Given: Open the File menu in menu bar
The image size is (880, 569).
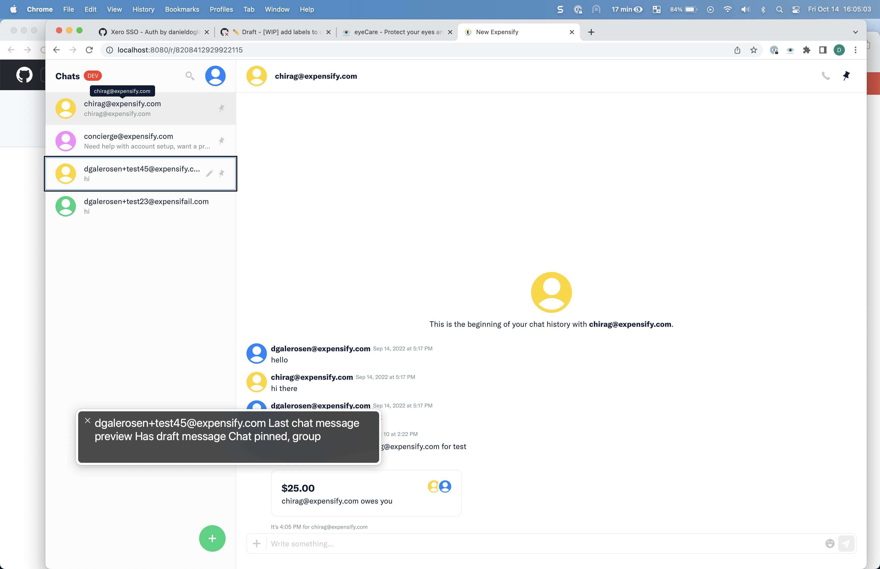Looking at the screenshot, I should 68,9.
